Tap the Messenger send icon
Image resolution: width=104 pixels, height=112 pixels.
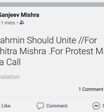click(96, 106)
